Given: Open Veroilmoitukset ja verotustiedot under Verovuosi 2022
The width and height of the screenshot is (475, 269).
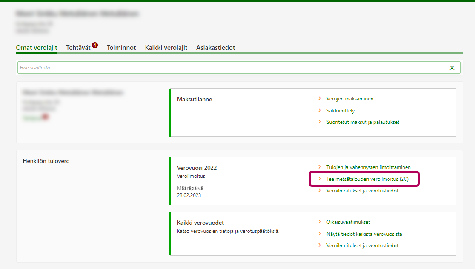Looking at the screenshot, I should [x=362, y=191].
